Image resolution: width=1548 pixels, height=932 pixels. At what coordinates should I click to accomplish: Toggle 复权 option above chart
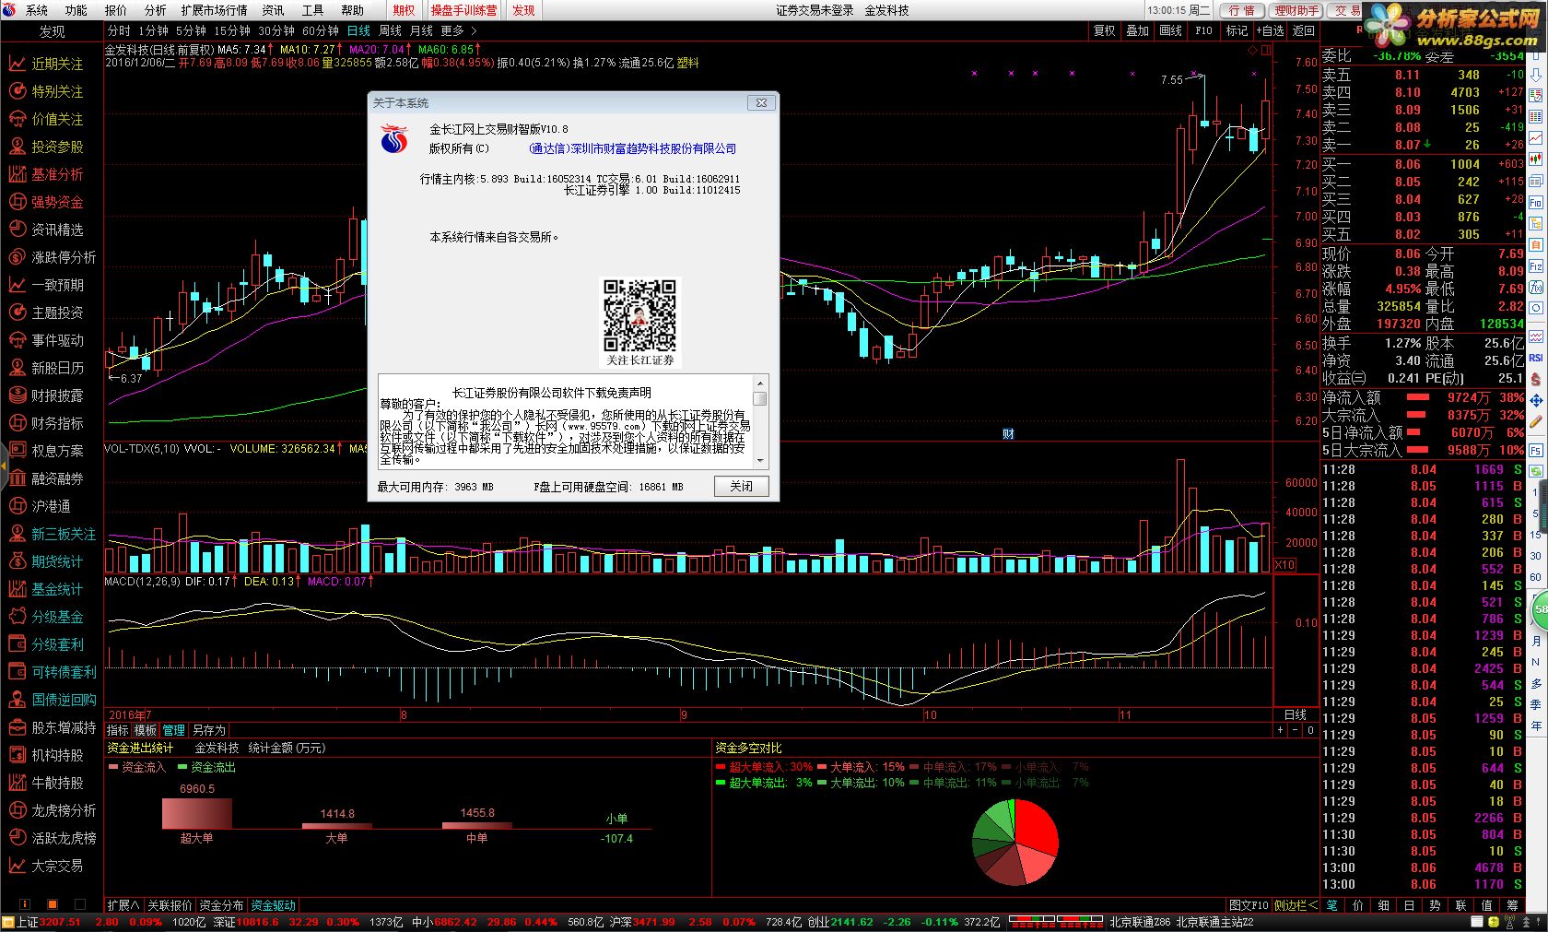[1105, 30]
